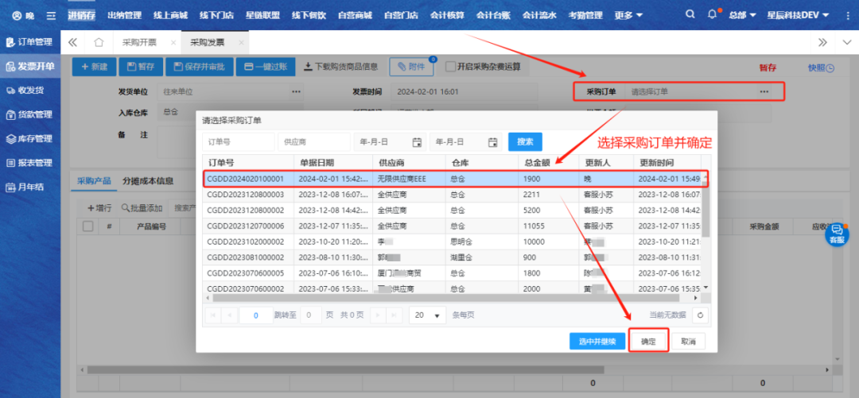Click the blue 搜索 search button
Viewport: 859px width, 398px height.
[525, 142]
